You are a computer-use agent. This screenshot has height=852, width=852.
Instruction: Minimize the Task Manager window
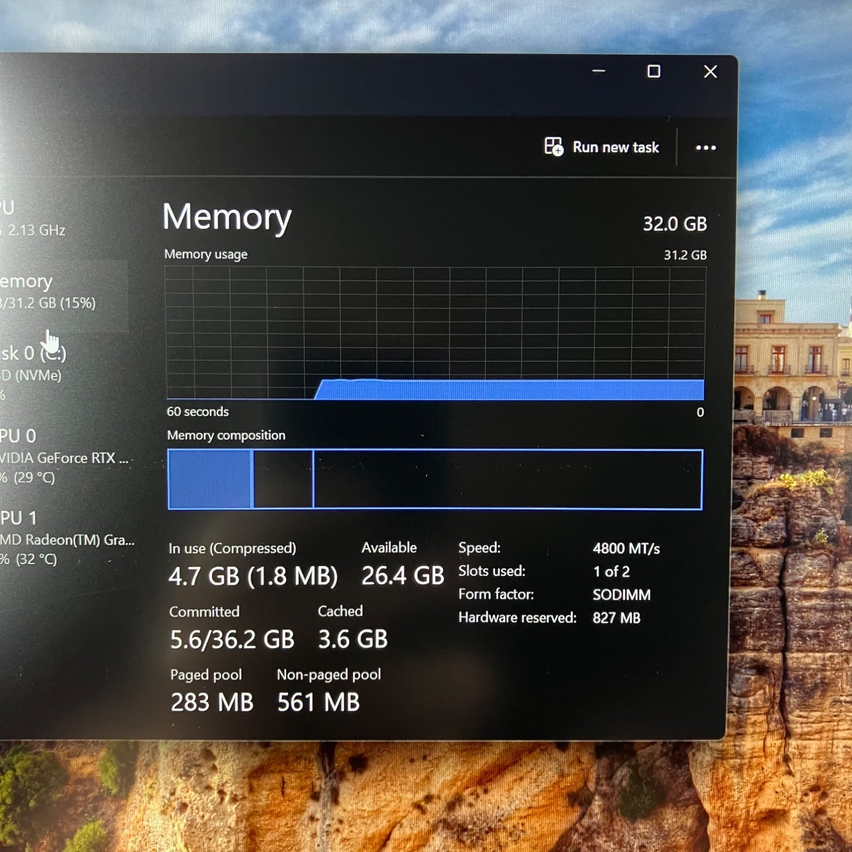599,71
